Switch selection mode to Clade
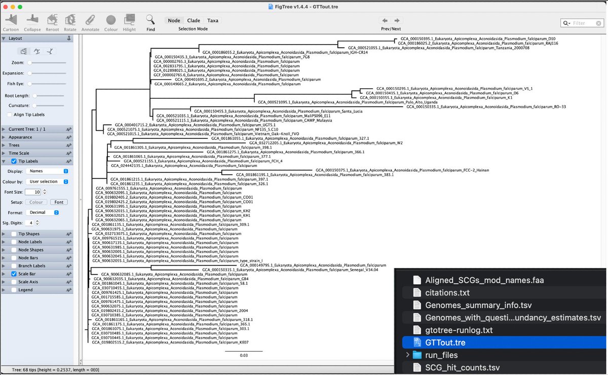 (x=194, y=21)
